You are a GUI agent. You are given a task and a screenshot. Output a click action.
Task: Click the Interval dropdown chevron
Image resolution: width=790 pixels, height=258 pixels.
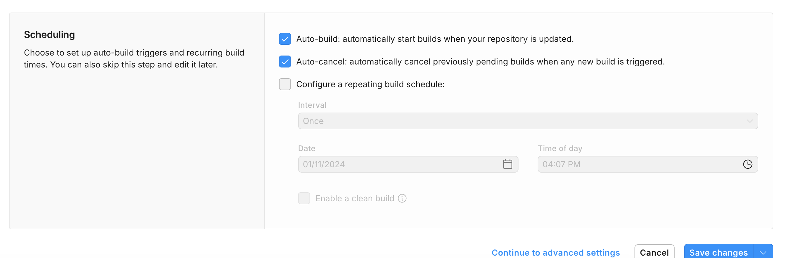[x=750, y=121]
